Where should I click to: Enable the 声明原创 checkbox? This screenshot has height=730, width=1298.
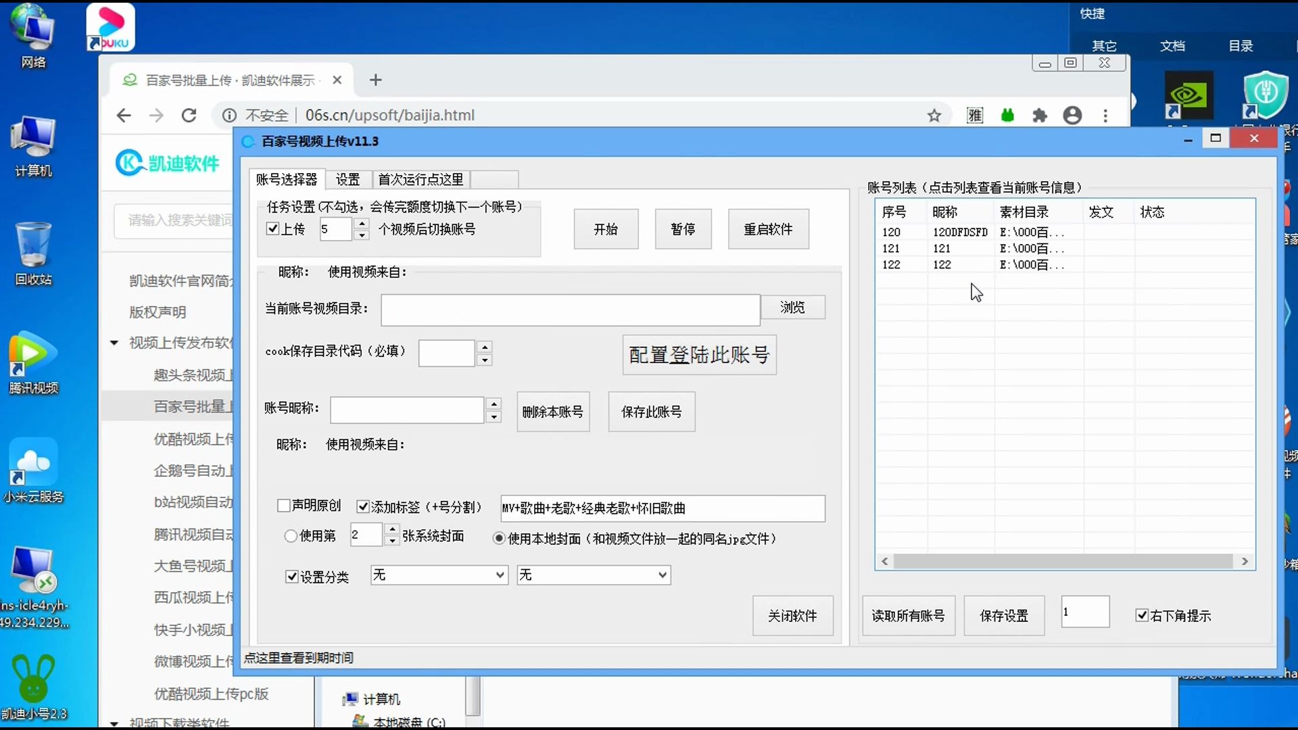point(284,506)
